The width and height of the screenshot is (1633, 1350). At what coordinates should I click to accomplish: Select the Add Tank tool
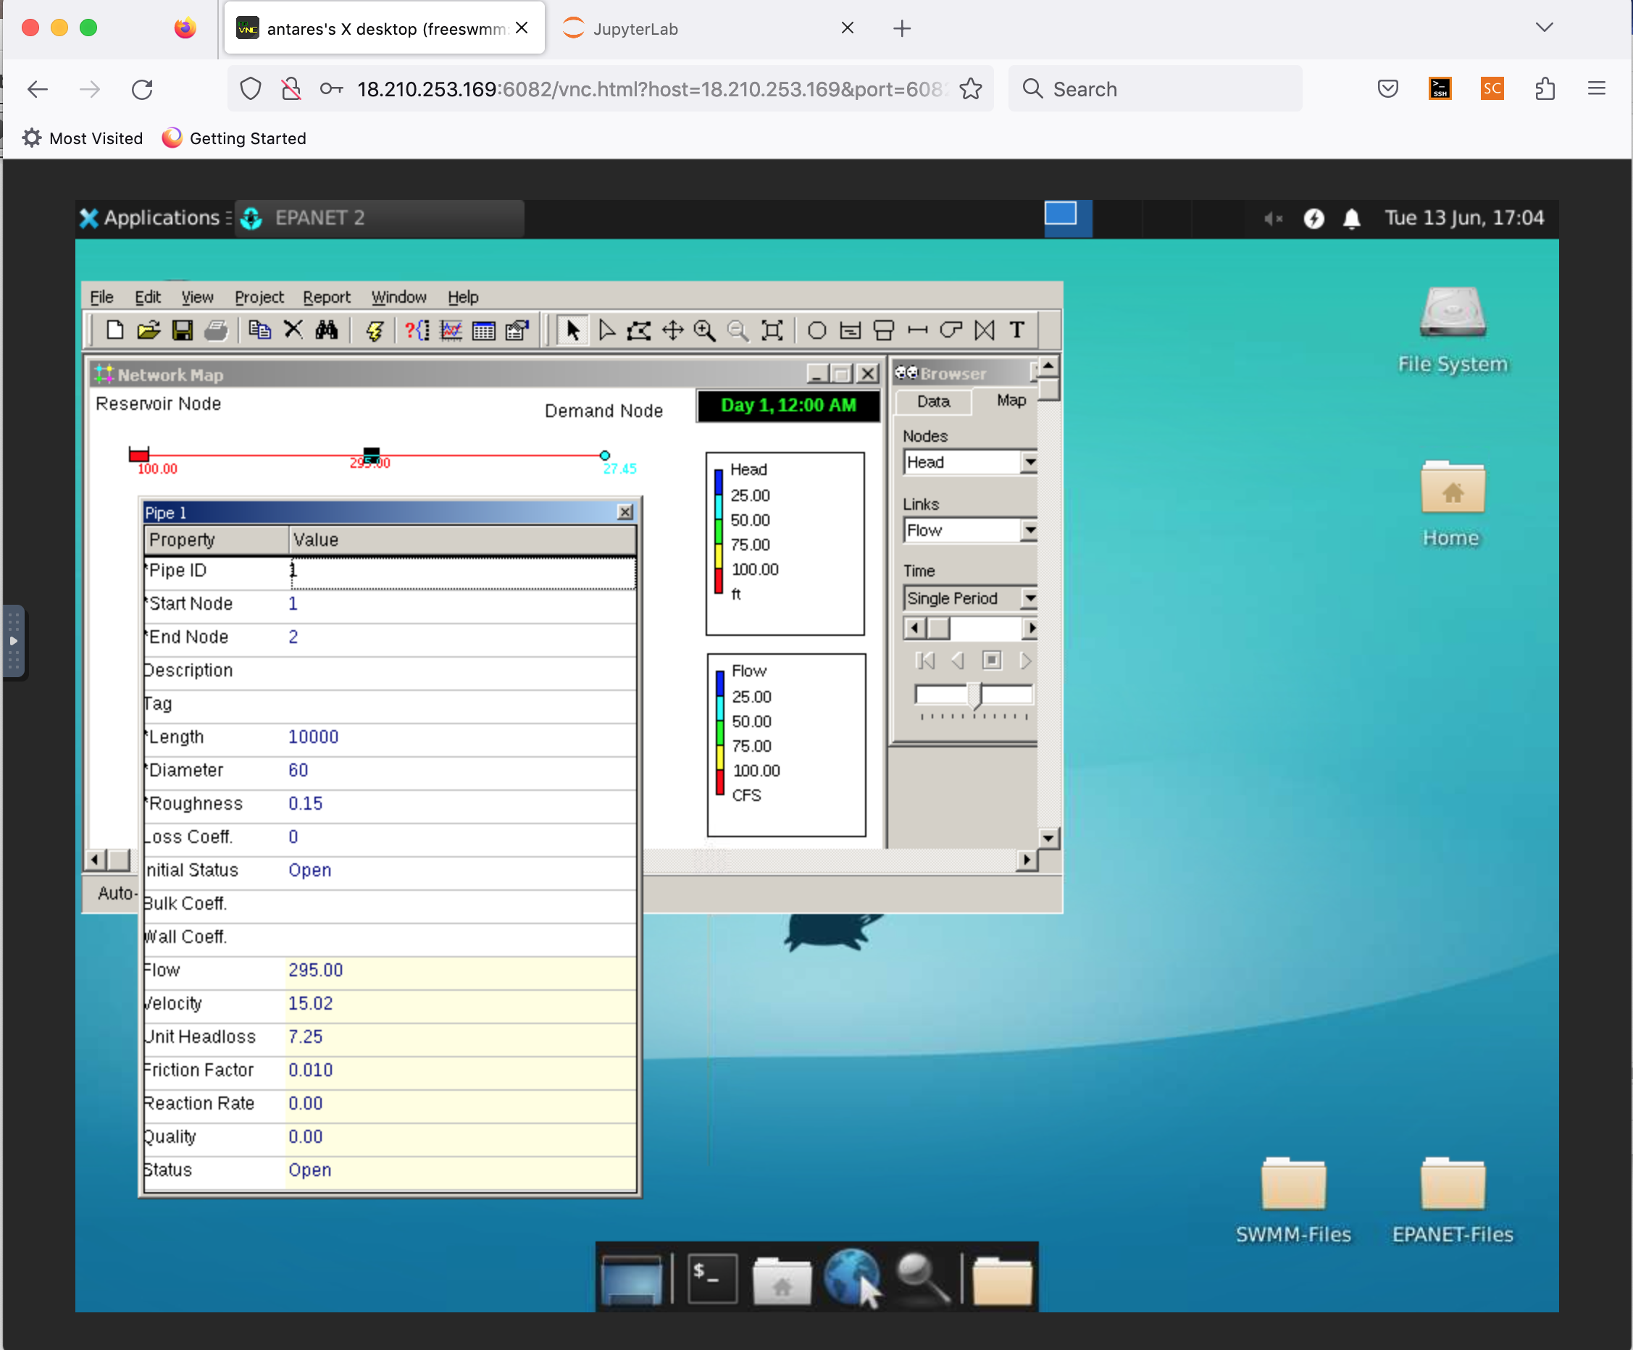point(884,330)
